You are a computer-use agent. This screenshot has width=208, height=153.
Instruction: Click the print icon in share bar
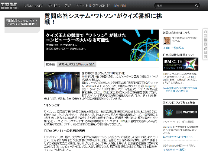pyautogui.click(x=205, y=32)
